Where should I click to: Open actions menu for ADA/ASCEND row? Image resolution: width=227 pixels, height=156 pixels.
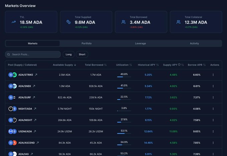click(x=213, y=143)
